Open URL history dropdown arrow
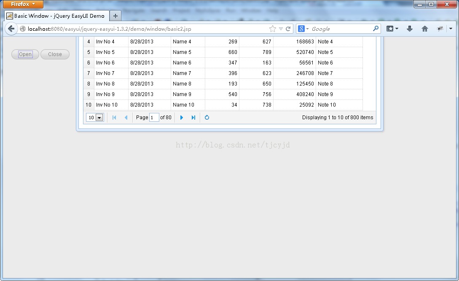Image resolution: width=459 pixels, height=281 pixels. tap(281, 29)
